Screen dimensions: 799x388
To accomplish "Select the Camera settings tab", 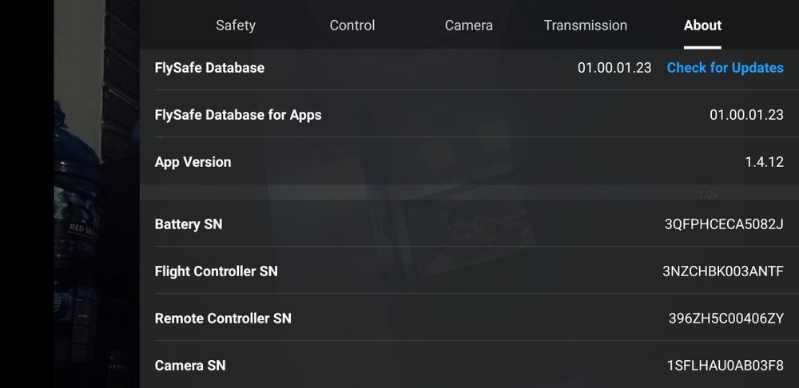I will tap(469, 26).
